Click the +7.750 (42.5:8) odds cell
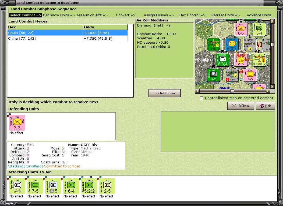The height and width of the screenshot is (206, 283). 105,39
